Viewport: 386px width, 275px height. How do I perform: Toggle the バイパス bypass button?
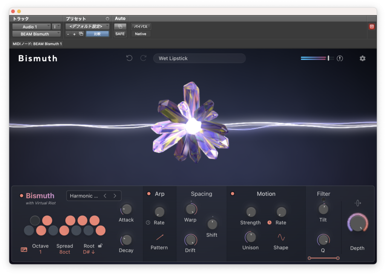pyautogui.click(x=141, y=27)
